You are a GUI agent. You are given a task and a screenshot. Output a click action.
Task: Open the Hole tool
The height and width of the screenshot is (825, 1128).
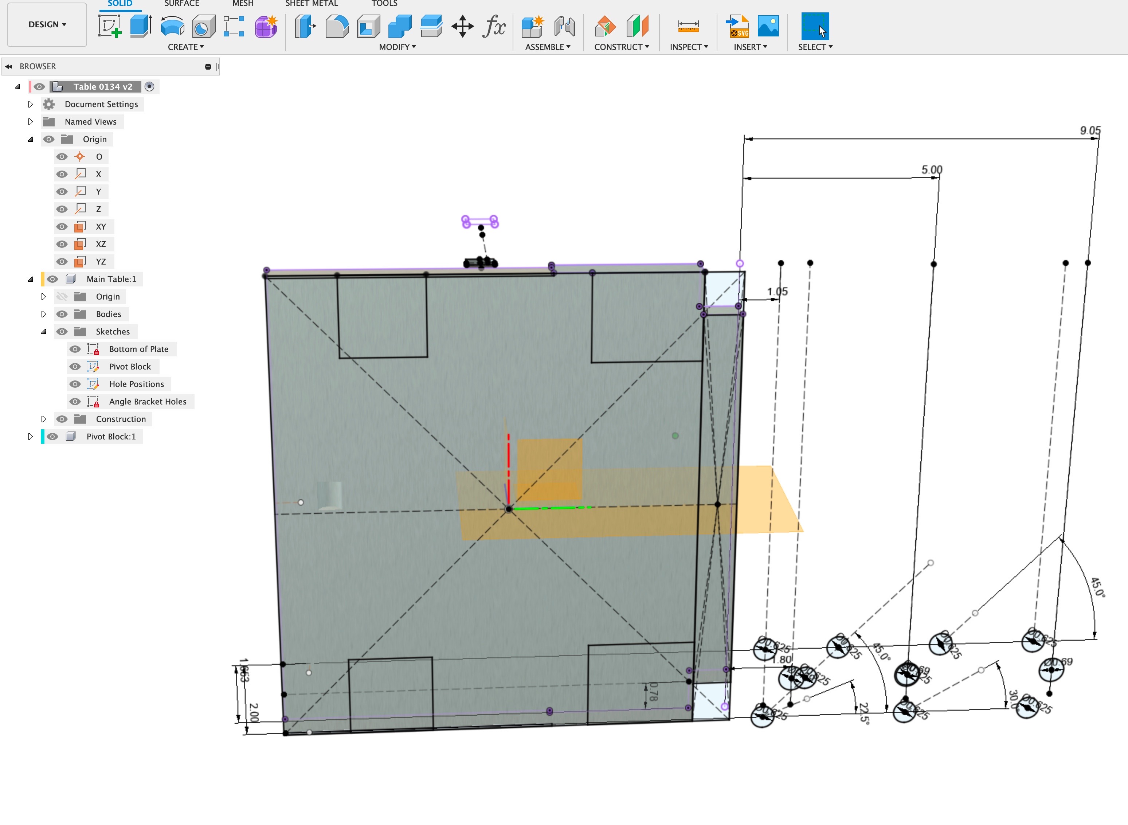[x=202, y=26]
